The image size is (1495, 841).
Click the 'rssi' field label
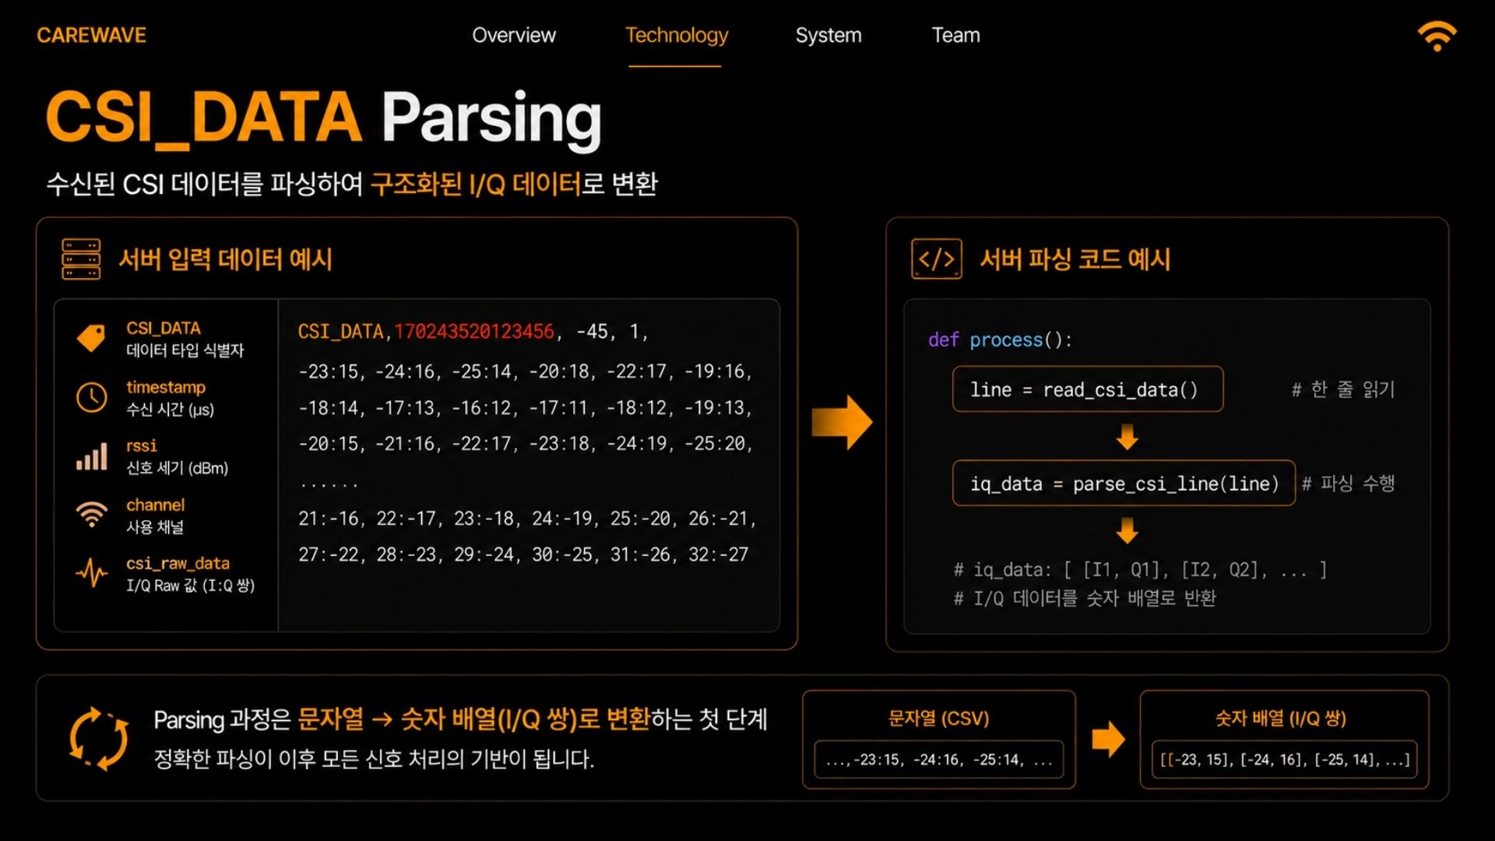pos(142,445)
